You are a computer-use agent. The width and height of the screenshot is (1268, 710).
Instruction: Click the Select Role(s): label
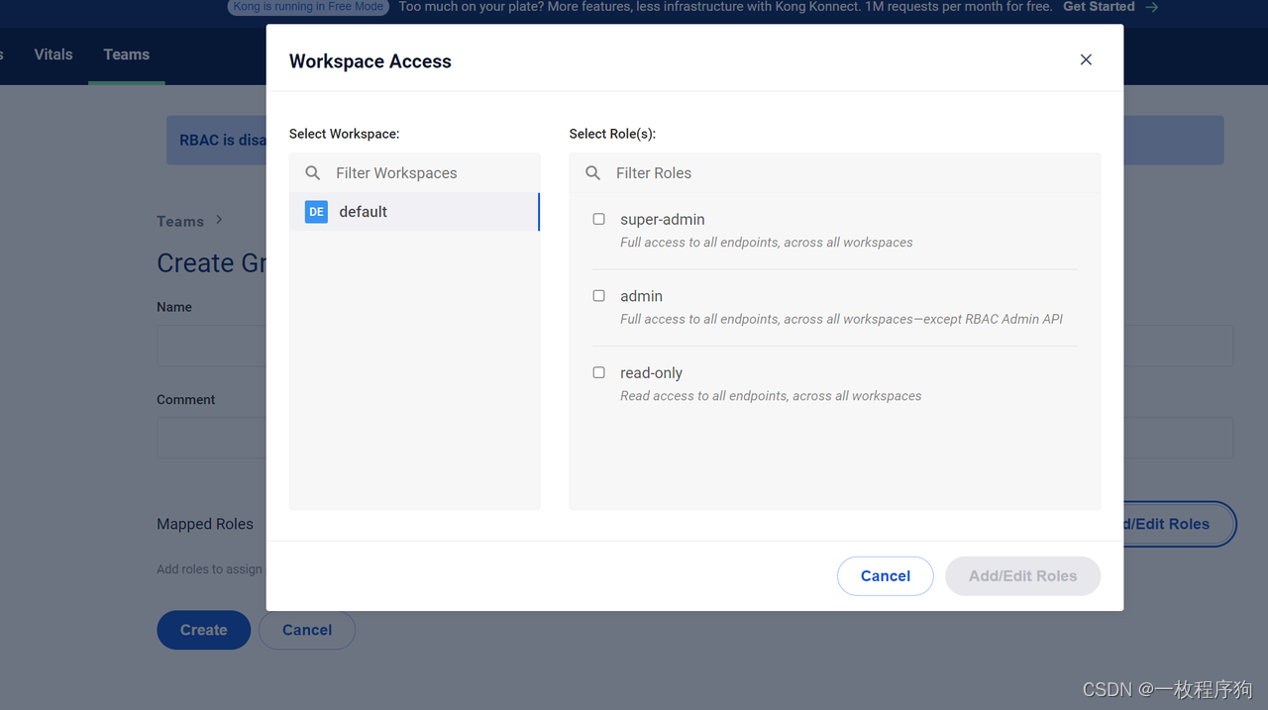pos(612,134)
